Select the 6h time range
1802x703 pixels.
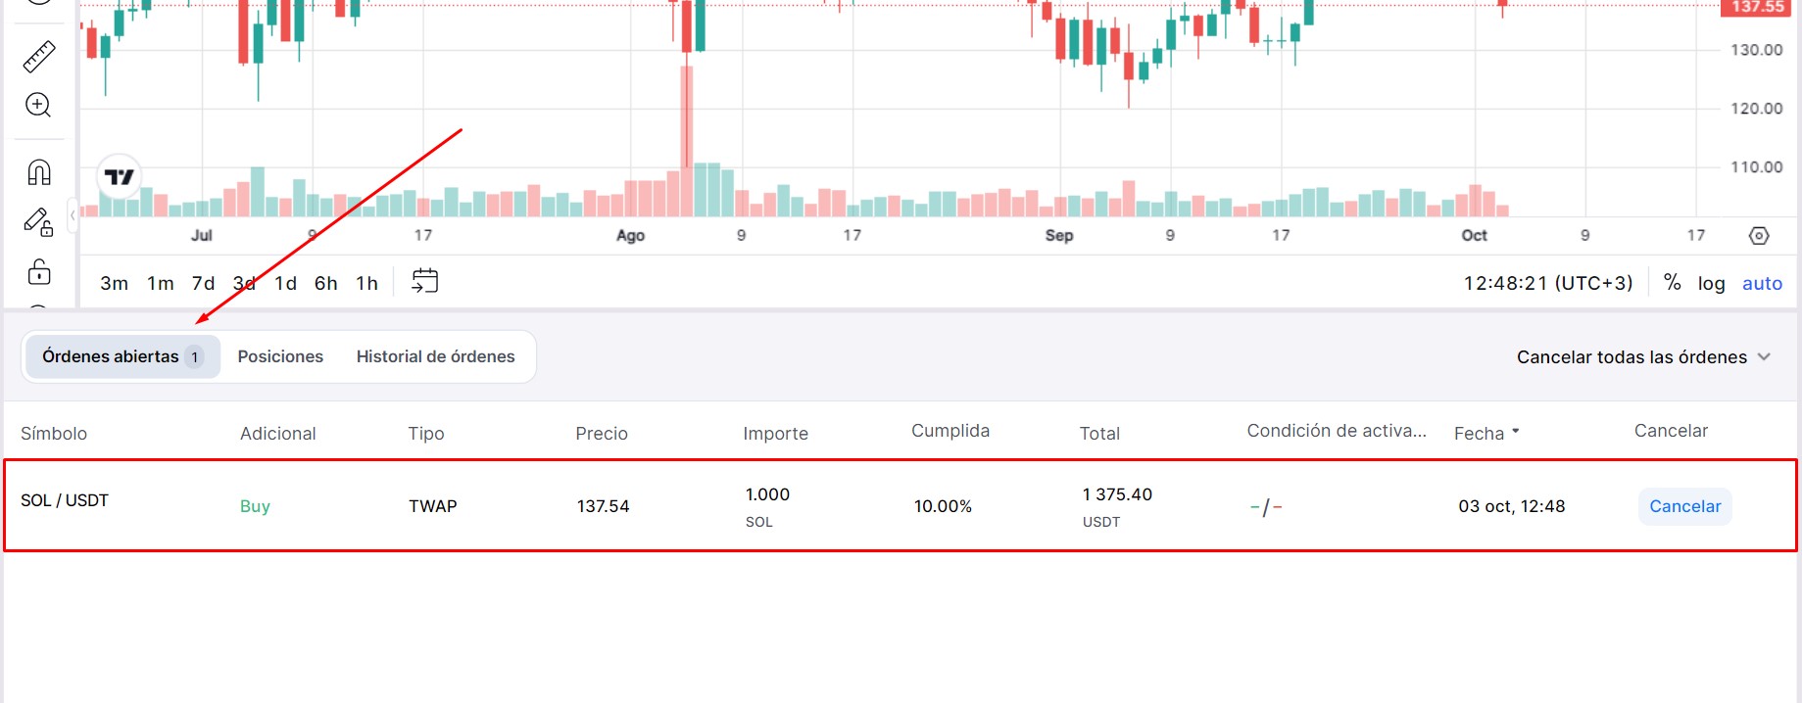point(325,284)
